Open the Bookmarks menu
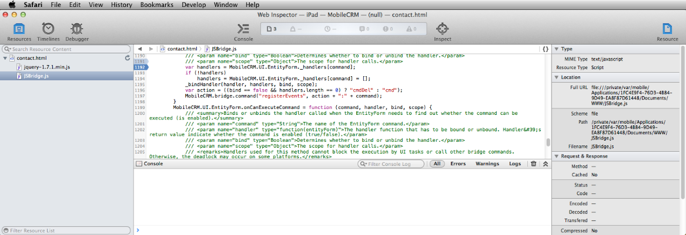The height and width of the screenshot is (235, 686). pos(156,5)
